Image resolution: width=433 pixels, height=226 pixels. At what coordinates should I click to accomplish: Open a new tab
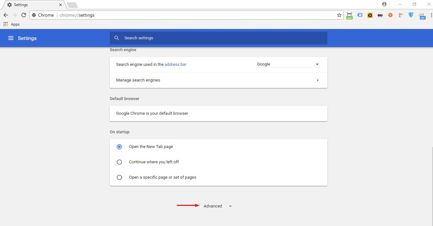(72, 5)
